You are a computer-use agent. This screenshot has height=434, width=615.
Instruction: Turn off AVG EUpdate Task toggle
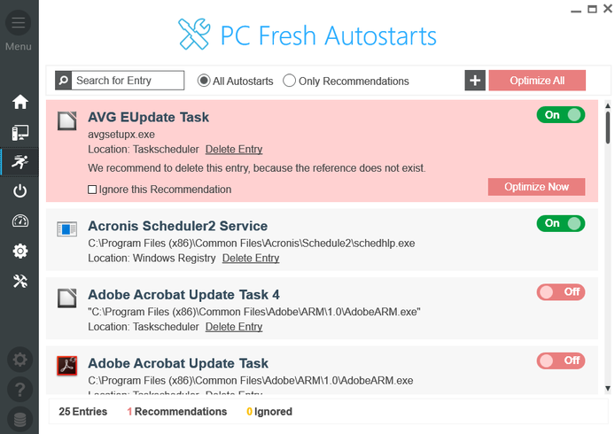[560, 115]
